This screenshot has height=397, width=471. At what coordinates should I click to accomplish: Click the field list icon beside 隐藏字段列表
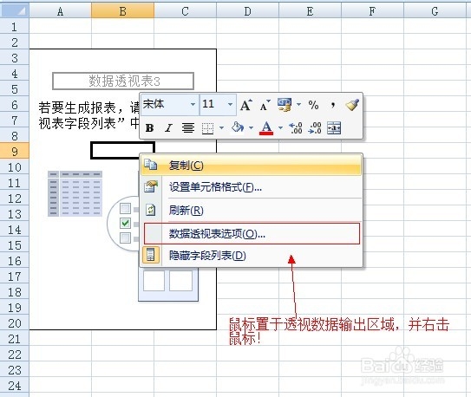click(x=150, y=255)
